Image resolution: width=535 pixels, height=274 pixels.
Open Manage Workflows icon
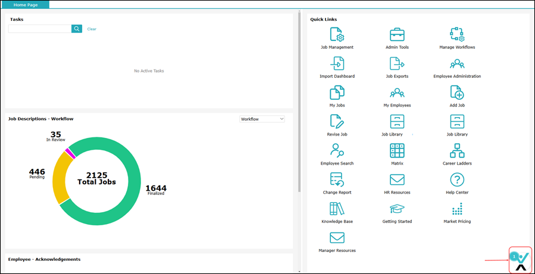pos(457,34)
